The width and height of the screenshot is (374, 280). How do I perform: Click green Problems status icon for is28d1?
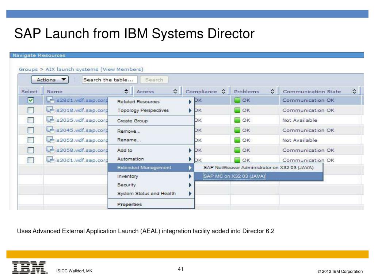237,100
